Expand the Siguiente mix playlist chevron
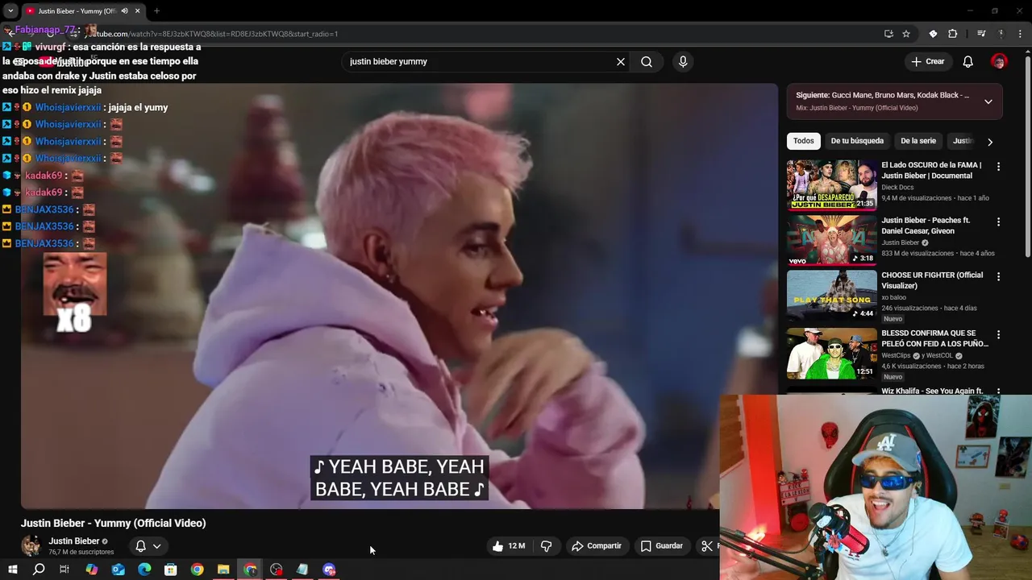 [x=988, y=101]
